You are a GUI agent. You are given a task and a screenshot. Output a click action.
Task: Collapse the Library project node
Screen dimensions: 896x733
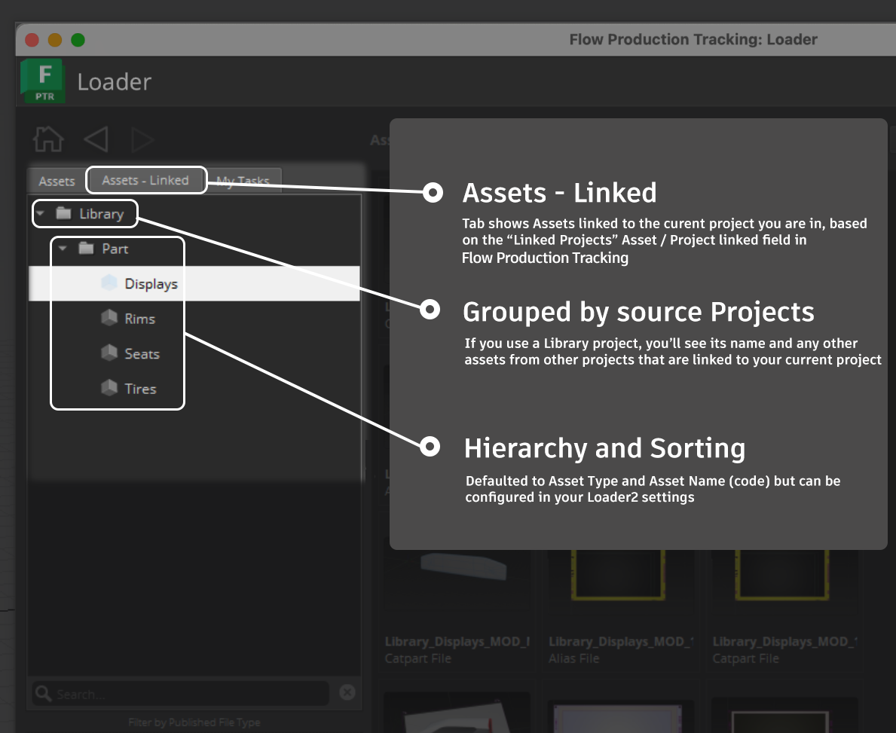[40, 213]
